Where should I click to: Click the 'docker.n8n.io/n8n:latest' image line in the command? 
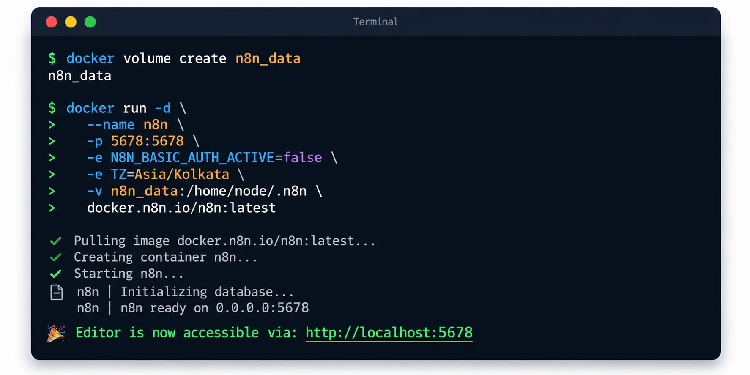click(181, 208)
